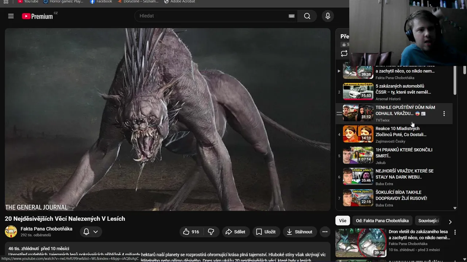Select the Související filter chip
The height and width of the screenshot is (262, 467).
428,221
